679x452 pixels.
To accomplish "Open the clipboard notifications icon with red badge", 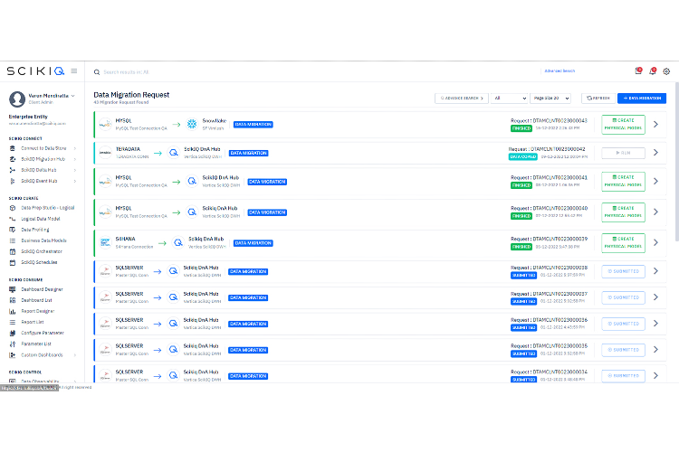I will [x=638, y=71].
